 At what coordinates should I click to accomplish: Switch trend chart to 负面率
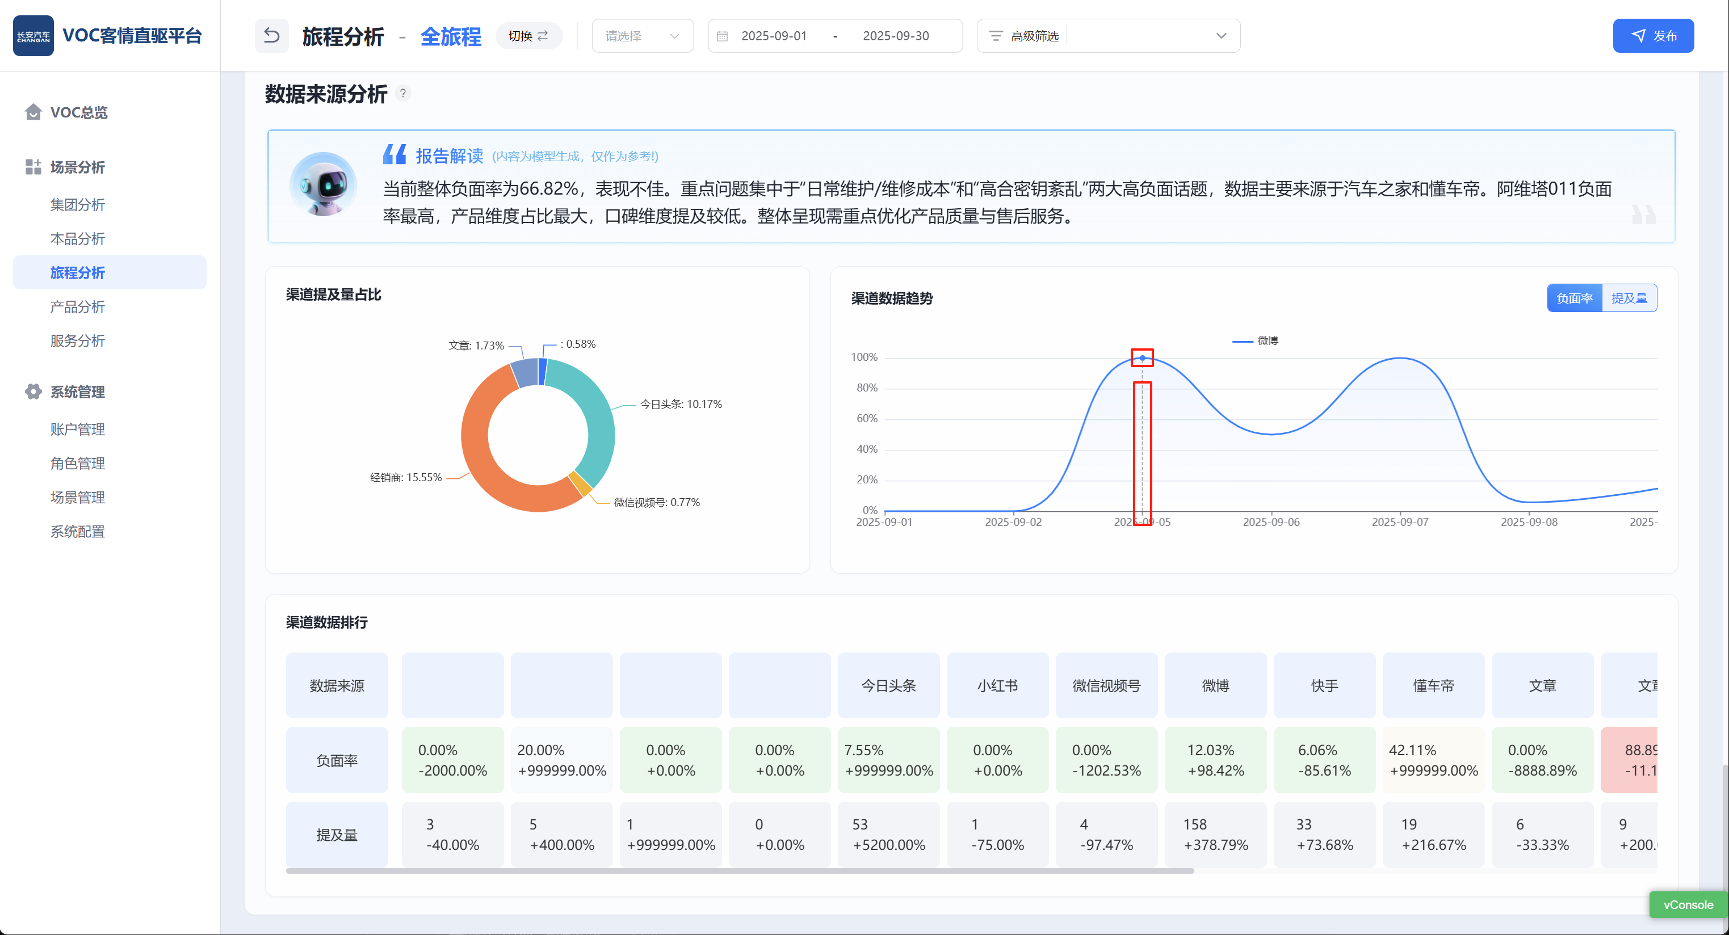1574,298
